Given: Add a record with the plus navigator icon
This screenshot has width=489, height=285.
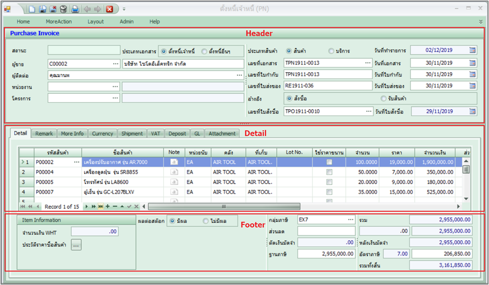Looking at the screenshot, I should coord(107,206).
